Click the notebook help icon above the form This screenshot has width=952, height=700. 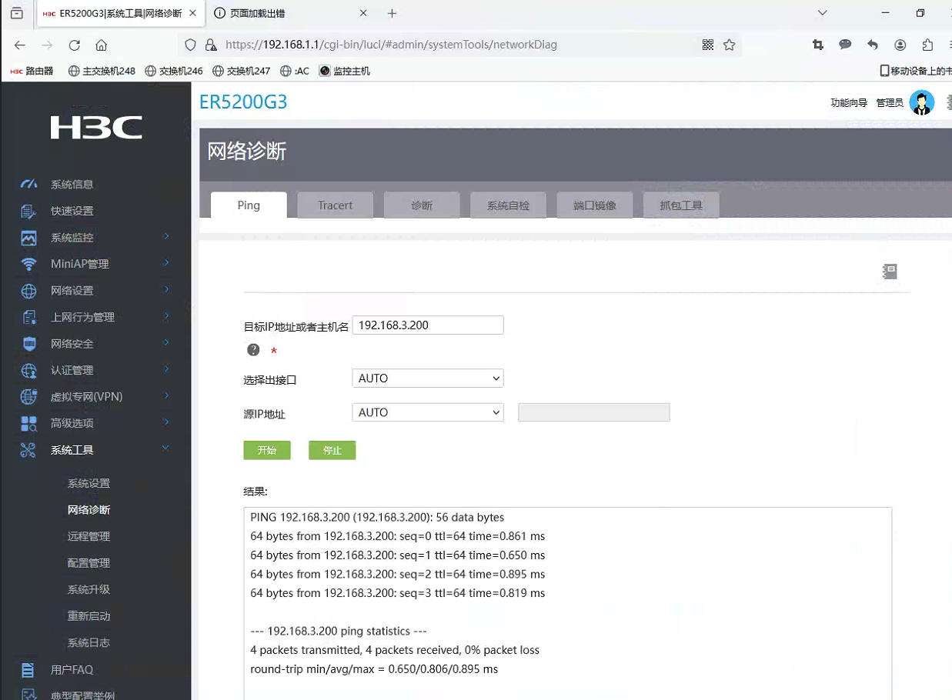(x=890, y=272)
